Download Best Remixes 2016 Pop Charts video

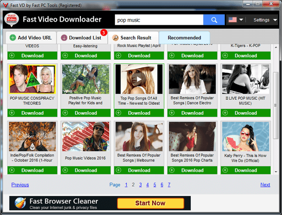pyautogui.click(x=192, y=170)
